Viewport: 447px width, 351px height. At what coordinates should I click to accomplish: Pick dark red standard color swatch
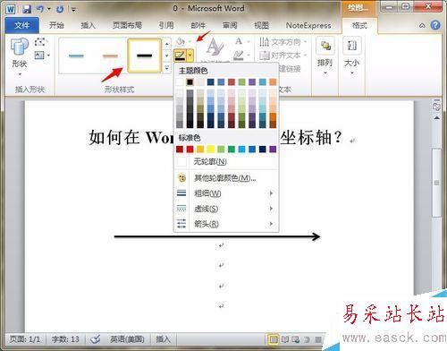[180, 150]
